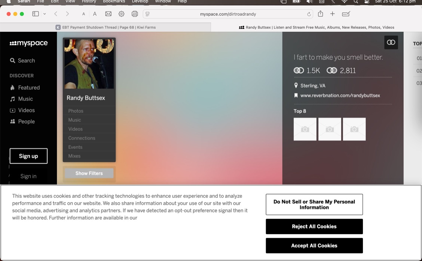Click the battery icon in menu bar
The height and width of the screenshot is (261, 422).
click(x=296, y=1)
